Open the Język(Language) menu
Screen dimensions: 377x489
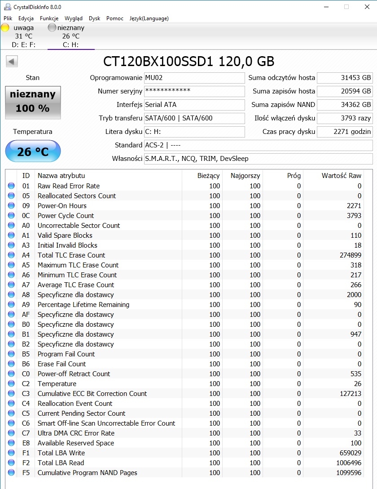tap(149, 18)
